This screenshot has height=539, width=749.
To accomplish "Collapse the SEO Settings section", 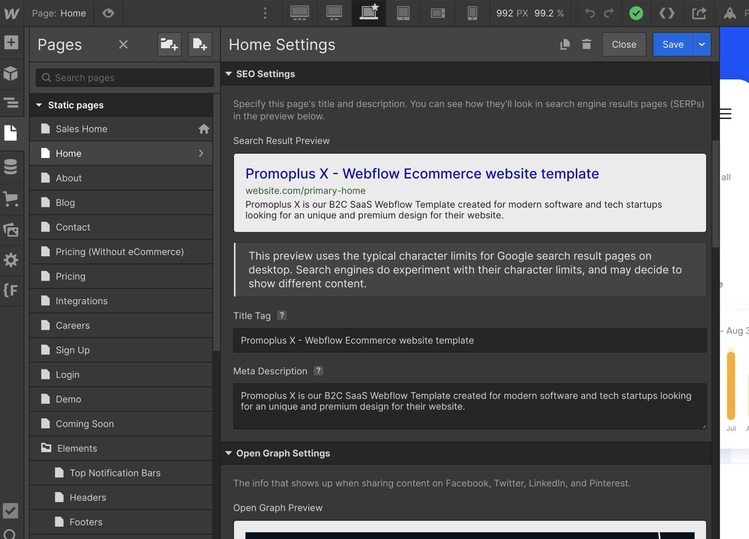I will coord(229,74).
